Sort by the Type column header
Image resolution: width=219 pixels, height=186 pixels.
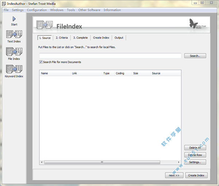point(108,73)
